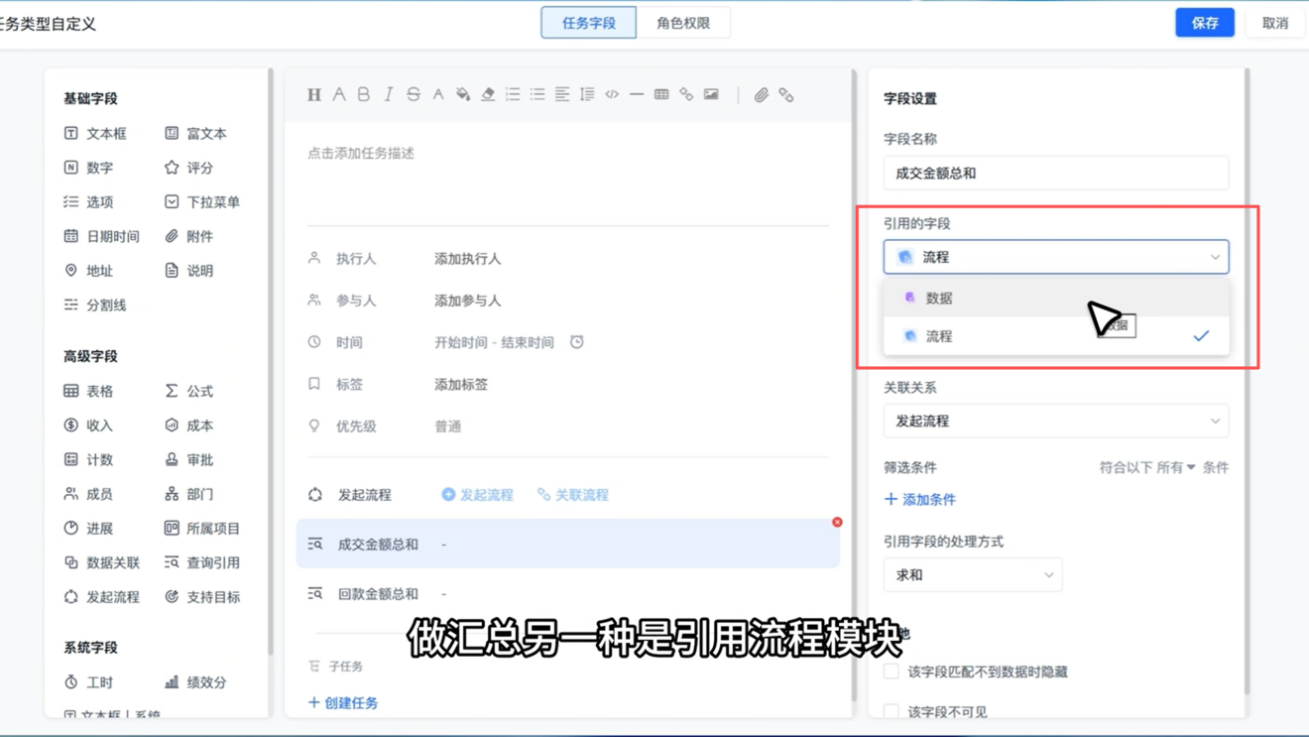Add 附件 field
The image size is (1309, 737).
[x=189, y=236]
